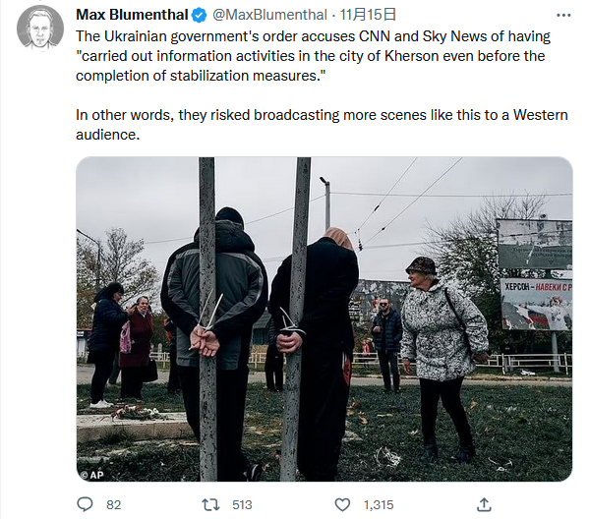Open Max Blumenthal's profile avatar
This screenshot has width=589, height=519.
click(x=40, y=29)
